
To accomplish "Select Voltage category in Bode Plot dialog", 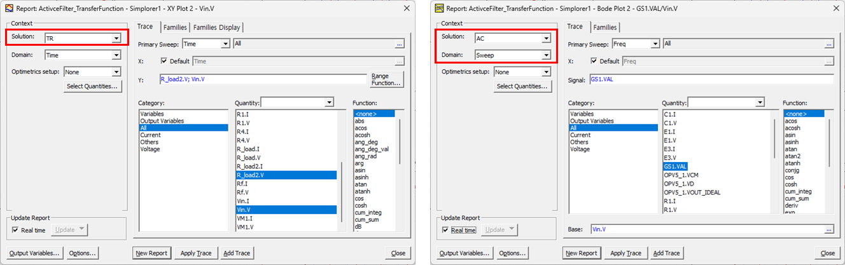I will click(580, 149).
